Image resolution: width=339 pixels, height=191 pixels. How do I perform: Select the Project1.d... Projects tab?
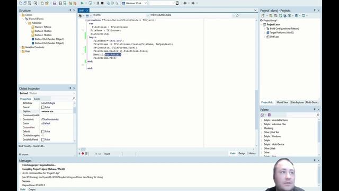pos(267,102)
